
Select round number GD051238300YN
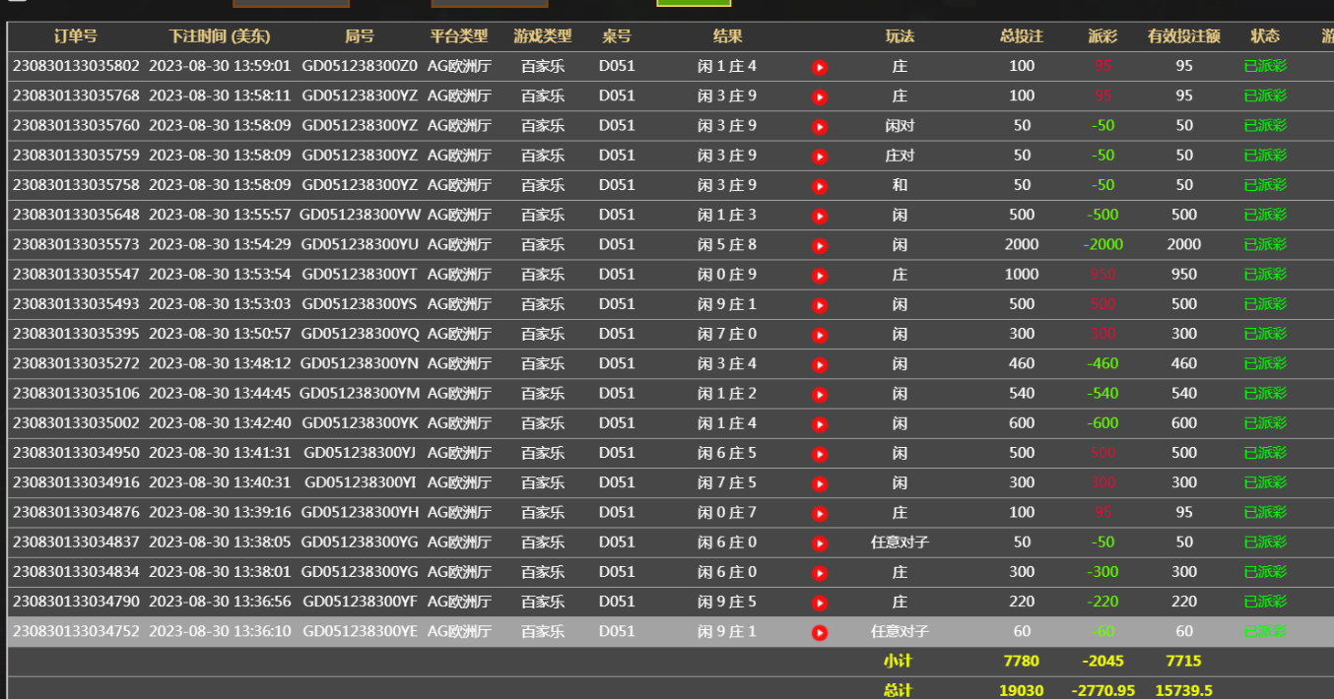coord(360,363)
